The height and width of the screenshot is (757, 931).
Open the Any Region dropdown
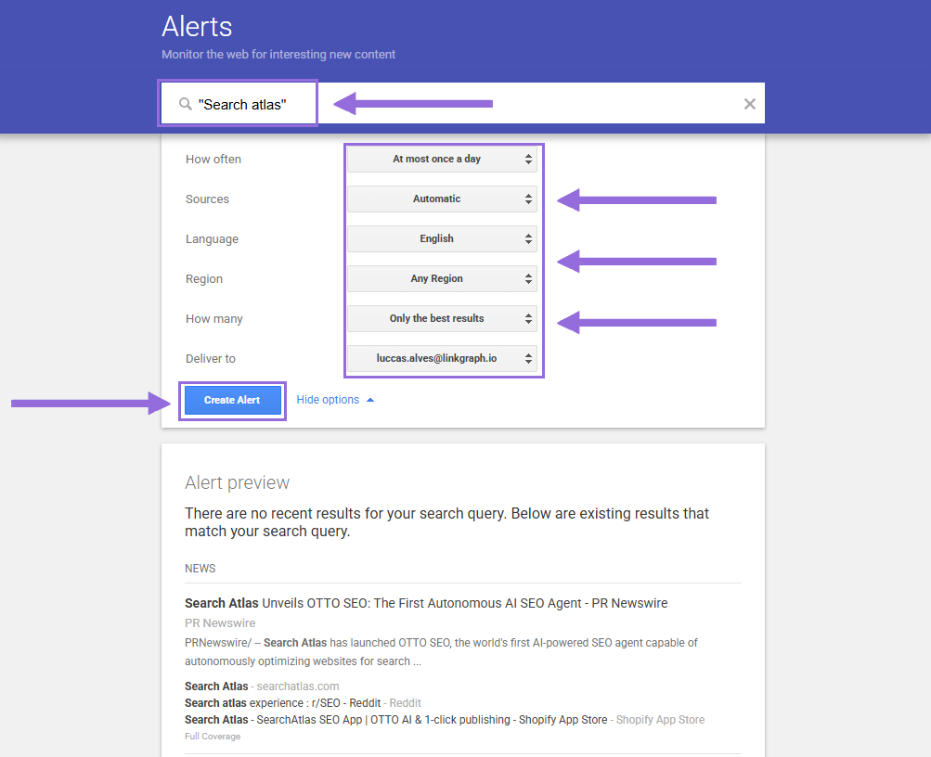(x=442, y=278)
